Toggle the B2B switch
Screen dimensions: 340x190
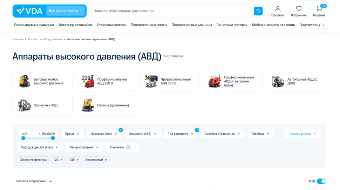[322, 181]
